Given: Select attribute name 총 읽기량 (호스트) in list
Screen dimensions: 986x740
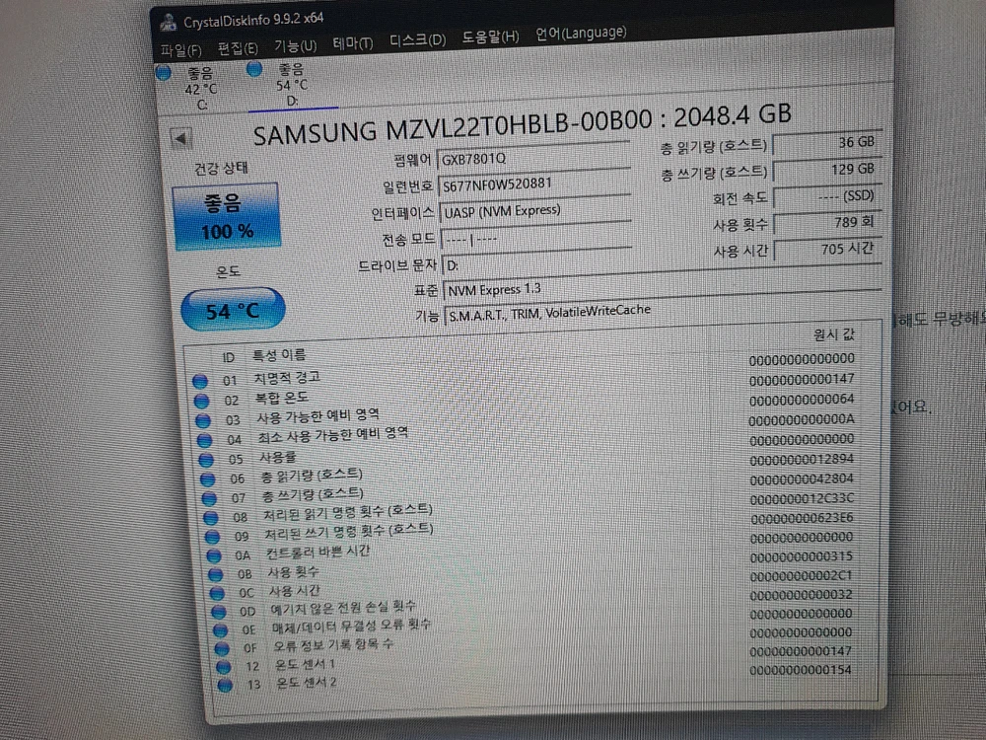Looking at the screenshot, I should pos(312,476).
